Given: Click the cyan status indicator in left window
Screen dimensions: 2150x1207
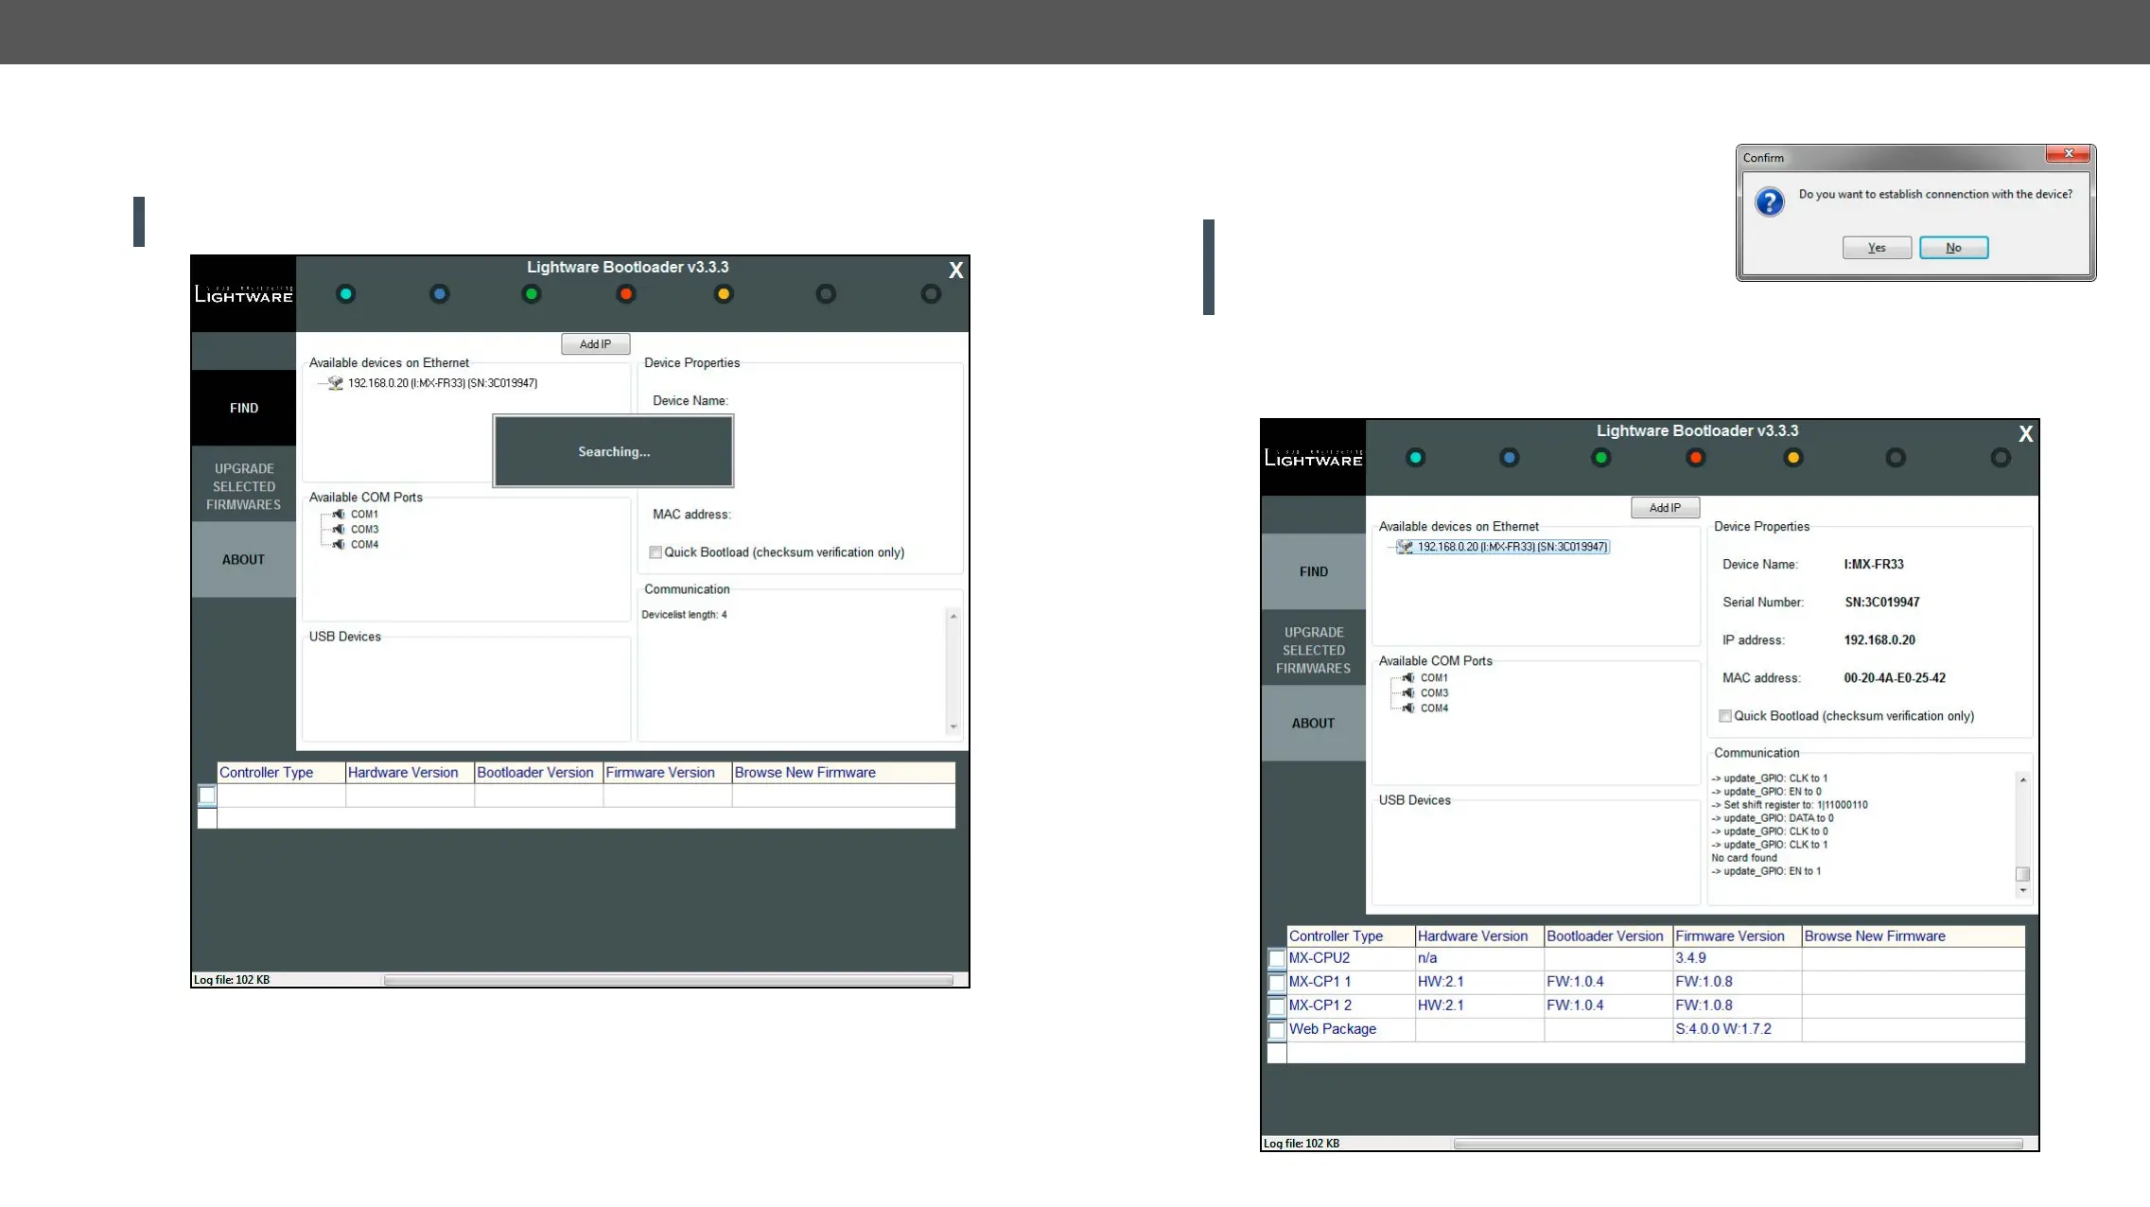Looking at the screenshot, I should pos(346,294).
